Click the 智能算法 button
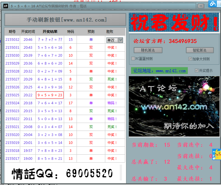Image resolution: width=221 pixels, height=185 pixels. tap(199, 50)
